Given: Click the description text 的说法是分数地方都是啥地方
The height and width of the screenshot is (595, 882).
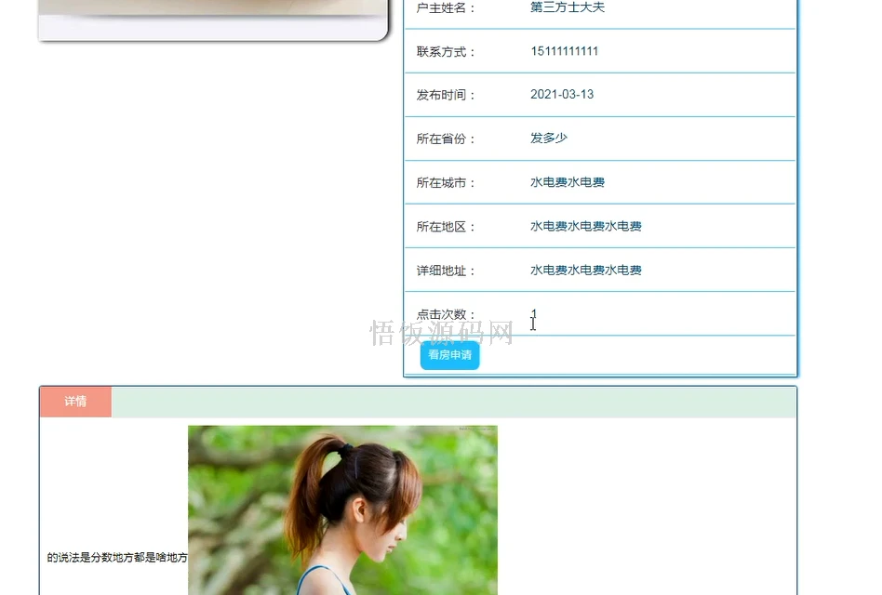Looking at the screenshot, I should (116, 558).
